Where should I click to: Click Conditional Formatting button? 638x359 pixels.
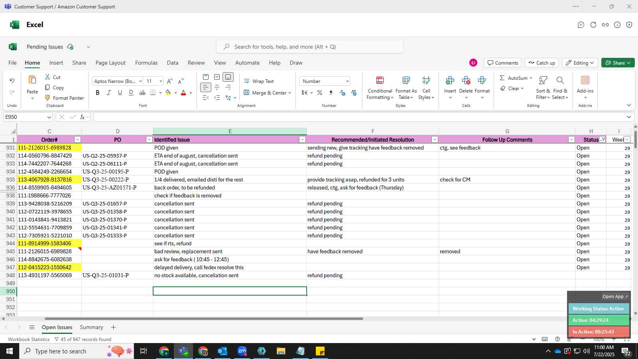(x=380, y=88)
